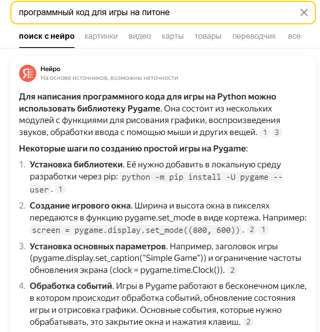Open source 2 after the set_mode code
This screenshot has width=320, height=332.
pos(252,230)
